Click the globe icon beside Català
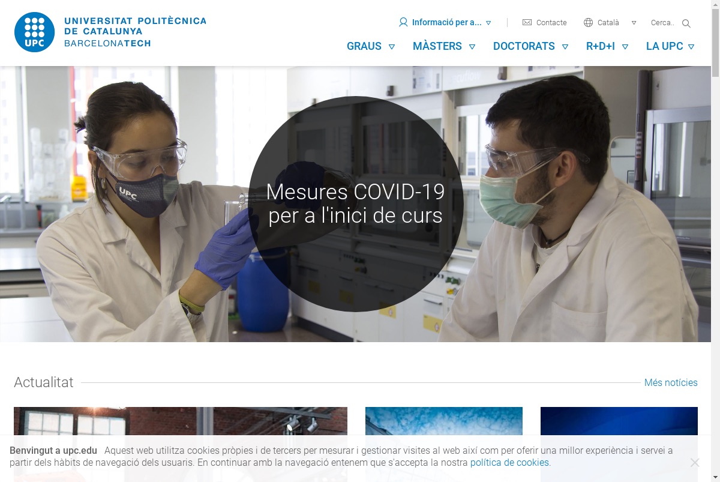Viewport: 720px width, 482px height. 588,22
